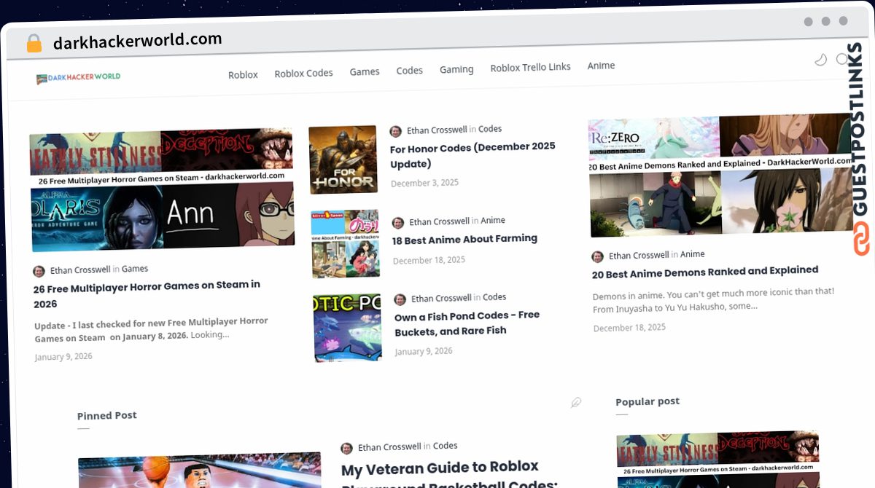The image size is (875, 488).
Task: Open the Roblox menu item
Action: pos(243,74)
